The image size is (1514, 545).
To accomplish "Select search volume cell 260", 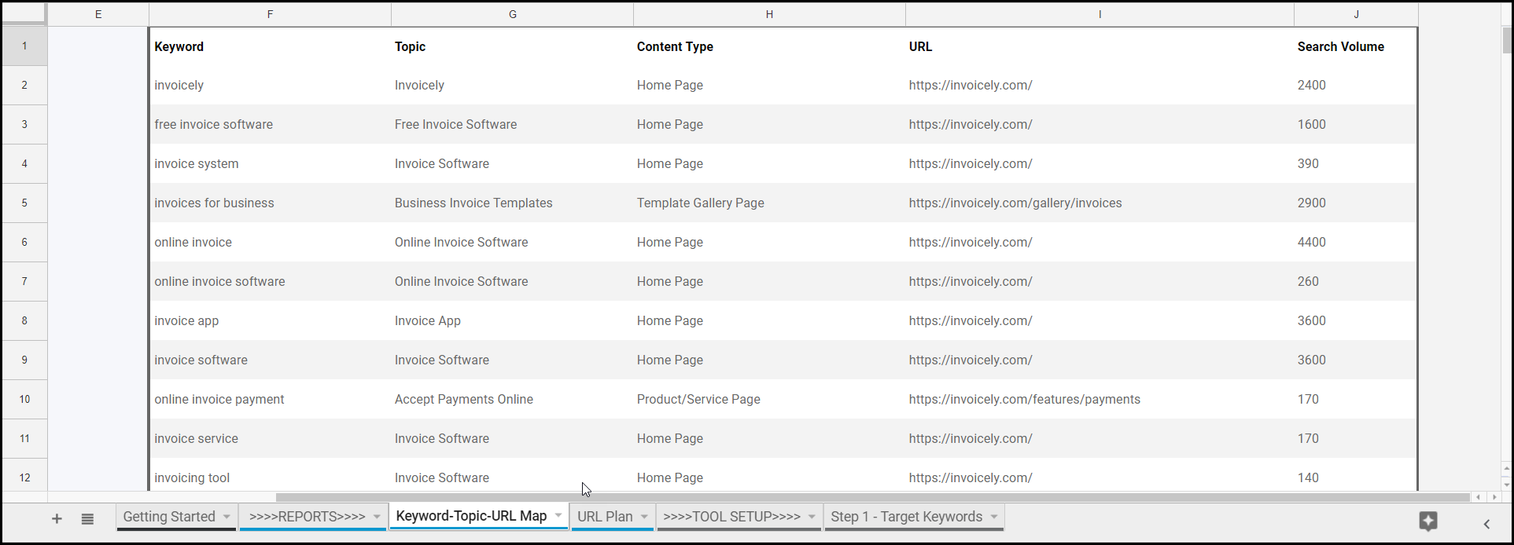I will [x=1356, y=282].
